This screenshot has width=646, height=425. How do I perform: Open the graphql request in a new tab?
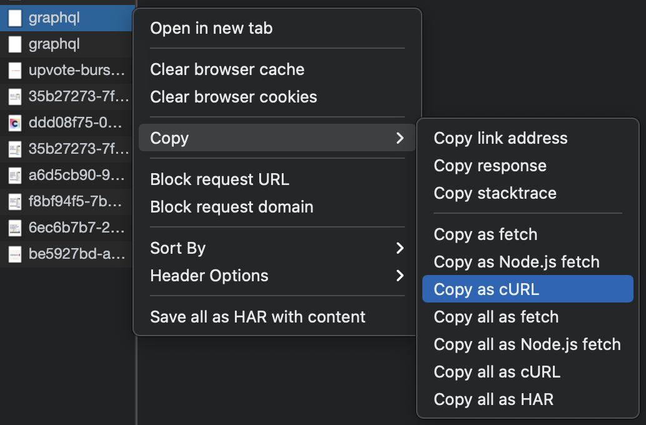pos(211,28)
